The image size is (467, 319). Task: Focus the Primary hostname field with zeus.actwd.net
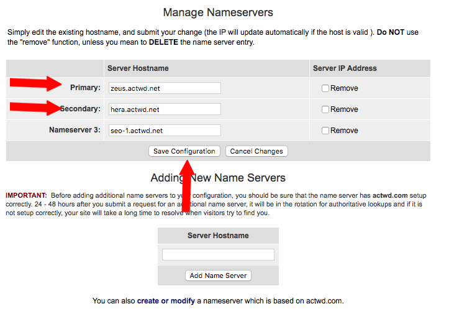click(165, 88)
